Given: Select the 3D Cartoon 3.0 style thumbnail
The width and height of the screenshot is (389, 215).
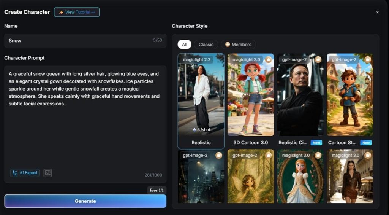Looking at the screenshot, I should [251, 95].
